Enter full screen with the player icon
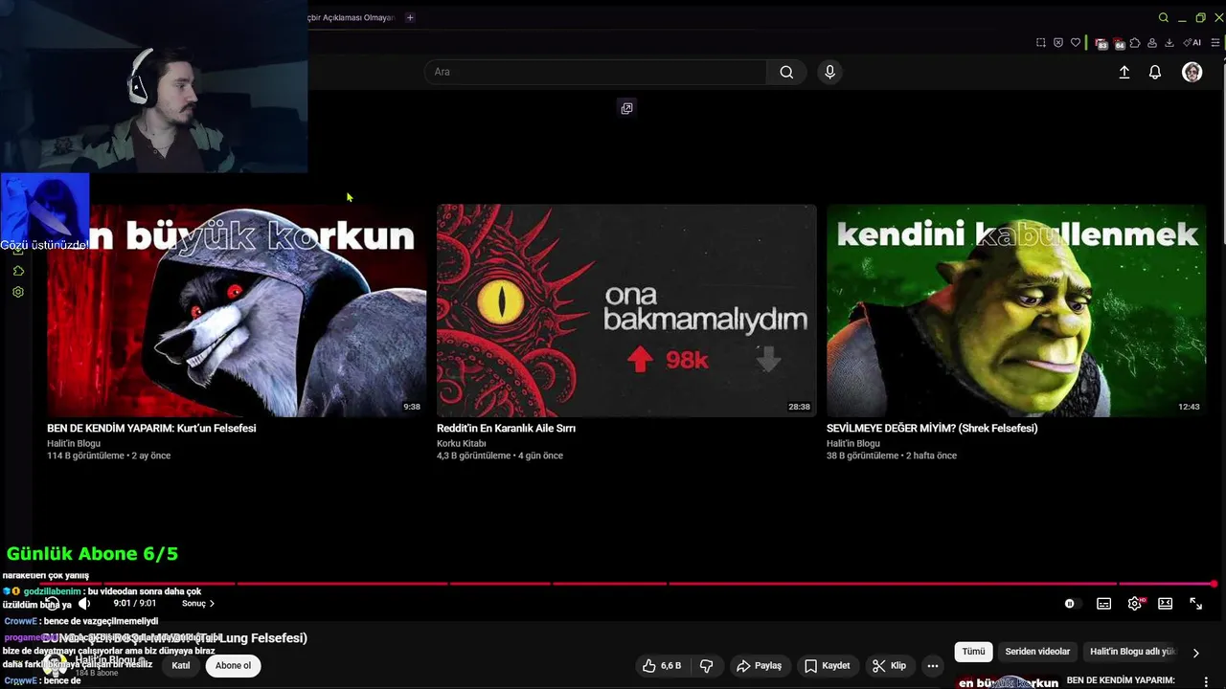Image resolution: width=1226 pixels, height=689 pixels. (x=1195, y=604)
